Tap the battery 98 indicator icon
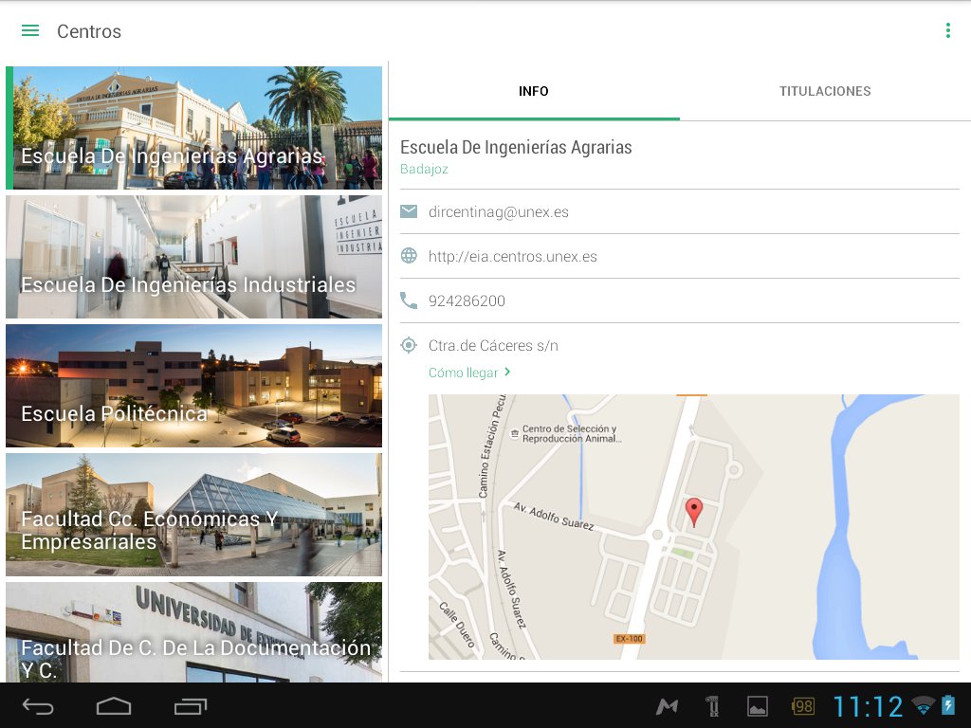The image size is (971, 728). coord(802,706)
